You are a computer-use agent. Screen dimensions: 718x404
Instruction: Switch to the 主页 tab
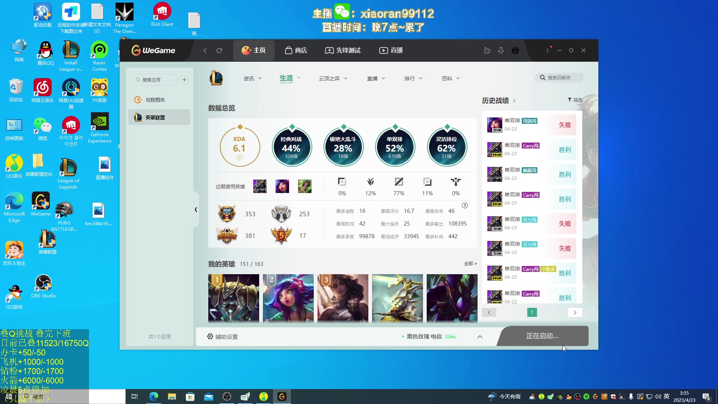(x=254, y=50)
